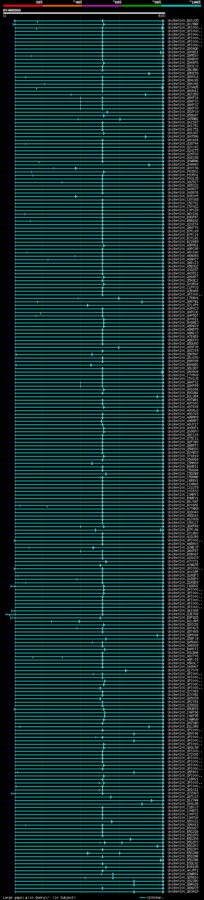Viewport: 204px width, 900px height.
Task: Click the orange ~40% identity legend segment
Action: coord(62,6)
